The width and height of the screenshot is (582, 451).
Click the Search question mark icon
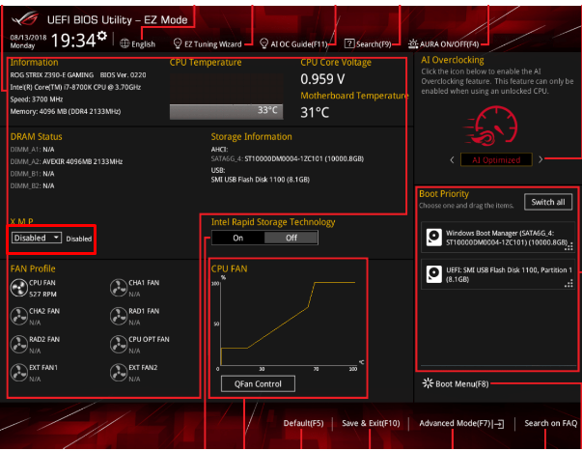[x=349, y=43]
